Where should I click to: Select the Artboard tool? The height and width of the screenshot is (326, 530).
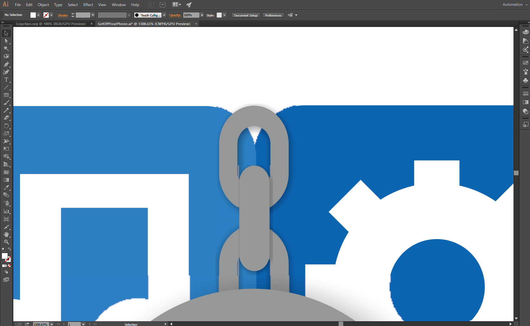click(x=6, y=219)
